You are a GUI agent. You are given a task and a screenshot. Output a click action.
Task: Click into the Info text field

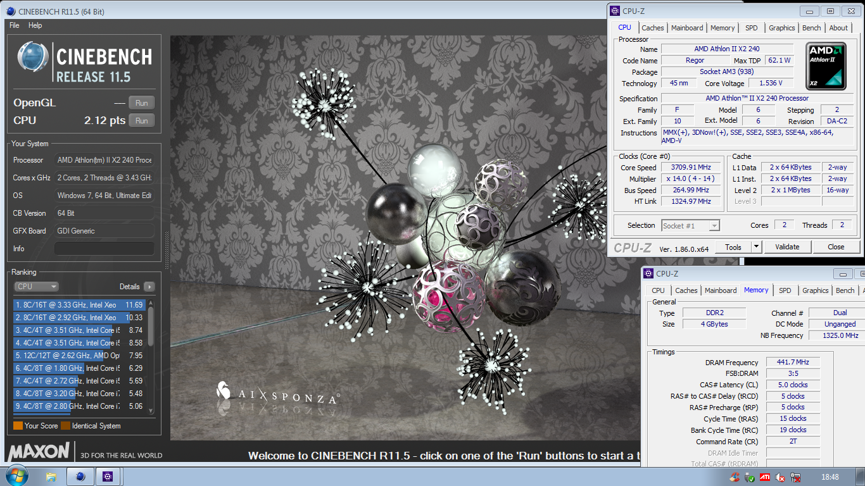pos(104,249)
